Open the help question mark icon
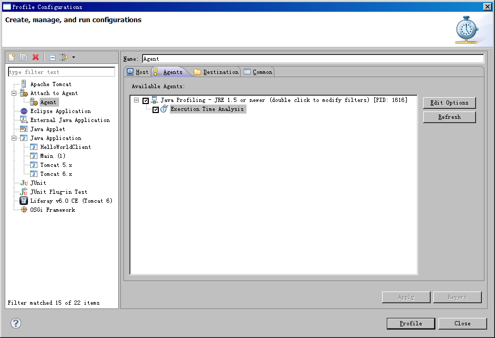 coord(16,323)
